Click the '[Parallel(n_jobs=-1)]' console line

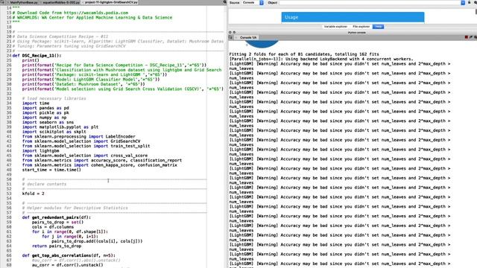[x=321, y=60]
